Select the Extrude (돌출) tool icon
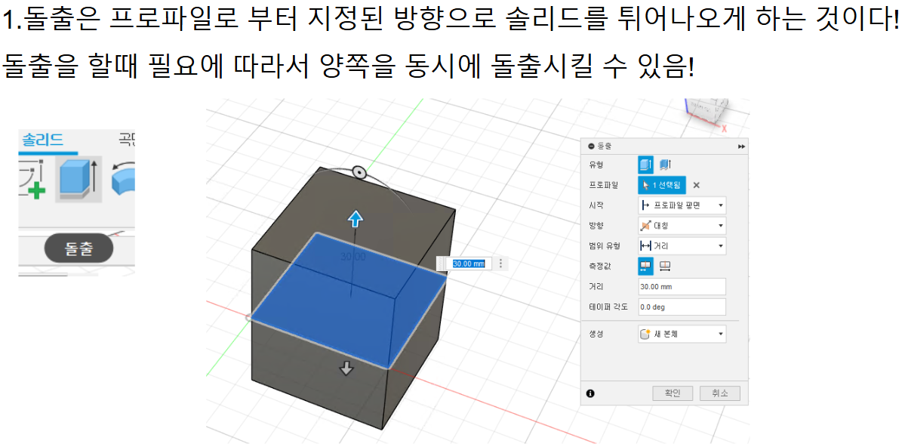The image size is (908, 447). click(x=78, y=179)
